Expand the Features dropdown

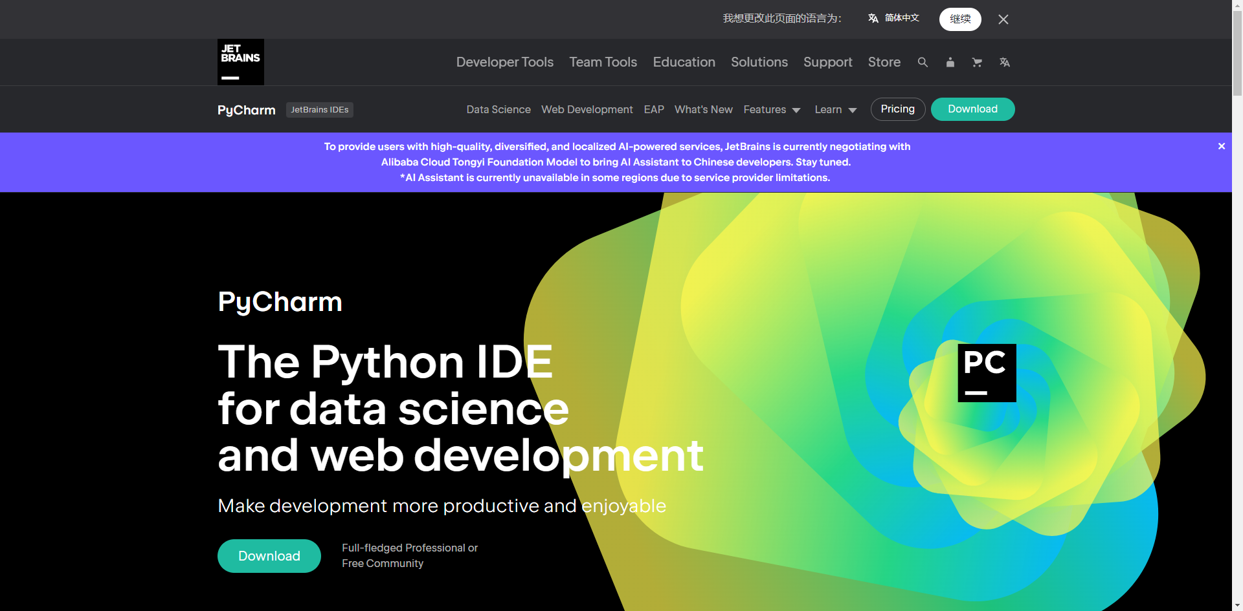[772, 109]
